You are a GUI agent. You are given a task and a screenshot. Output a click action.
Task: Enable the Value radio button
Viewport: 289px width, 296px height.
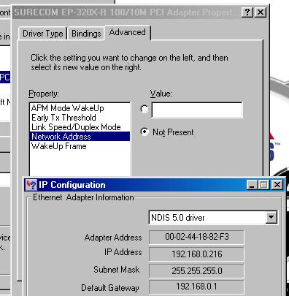[x=144, y=109]
